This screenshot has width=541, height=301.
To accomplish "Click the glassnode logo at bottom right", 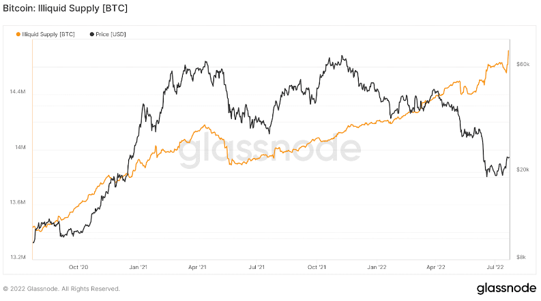I will click(501, 287).
